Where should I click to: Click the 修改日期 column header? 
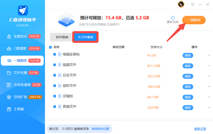pos(119,47)
